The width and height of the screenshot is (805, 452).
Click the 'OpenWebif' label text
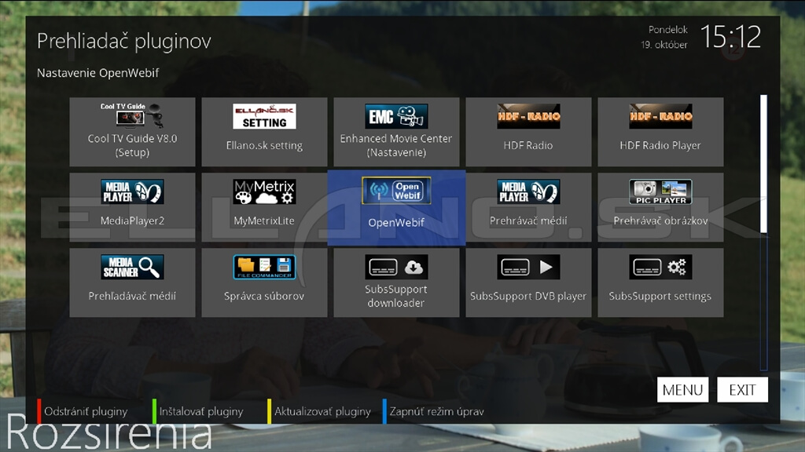coord(396,222)
